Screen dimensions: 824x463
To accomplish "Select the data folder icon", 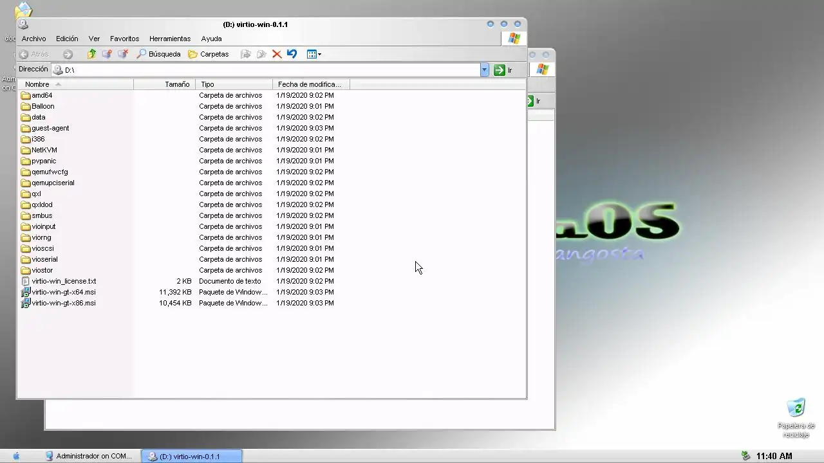I will pos(26,117).
